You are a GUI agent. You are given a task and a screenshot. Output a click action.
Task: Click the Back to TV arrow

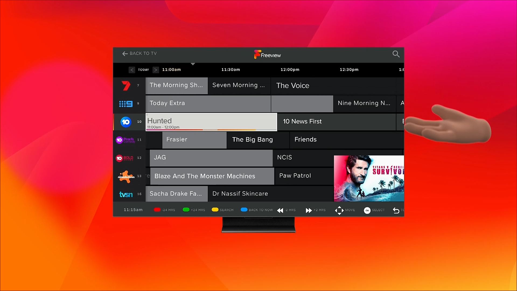(x=125, y=54)
